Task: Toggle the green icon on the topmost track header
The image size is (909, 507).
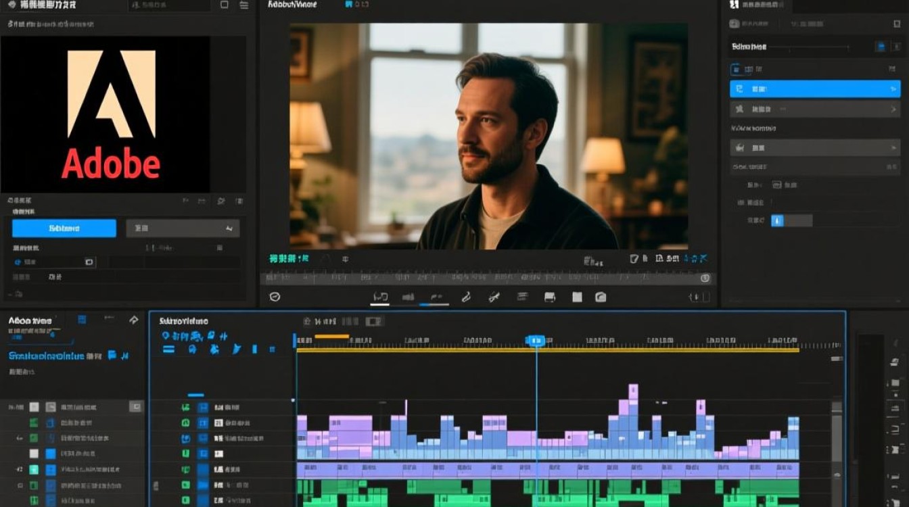Action: [x=185, y=408]
